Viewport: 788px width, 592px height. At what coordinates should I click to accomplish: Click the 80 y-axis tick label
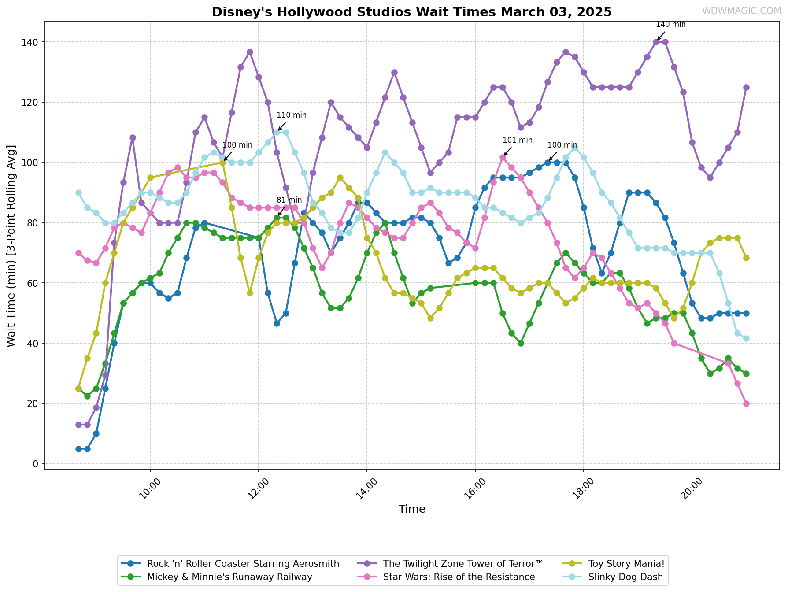pos(33,223)
